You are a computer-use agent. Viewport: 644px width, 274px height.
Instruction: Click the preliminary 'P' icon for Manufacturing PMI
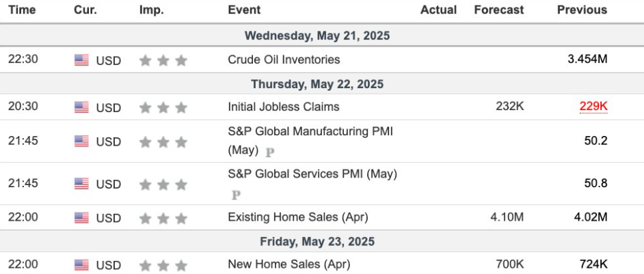[269, 152]
